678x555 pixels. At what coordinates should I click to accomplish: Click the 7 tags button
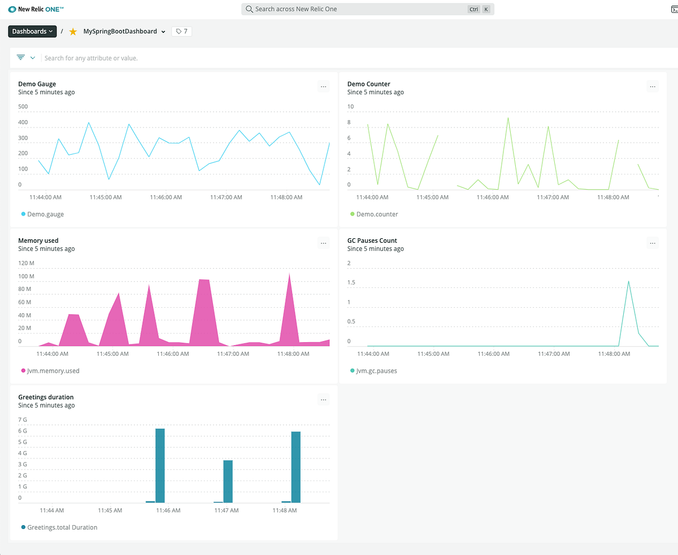181,31
